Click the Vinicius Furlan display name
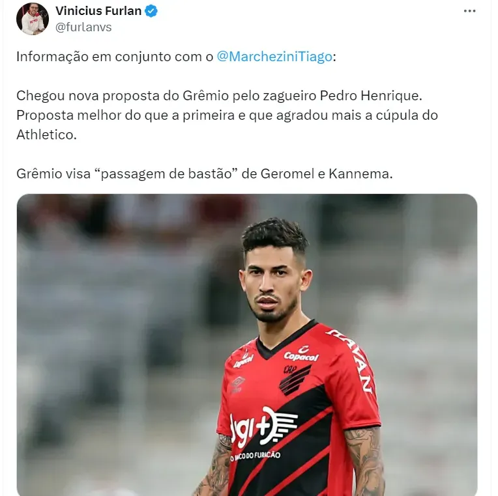This screenshot has height=496, width=498. pyautogui.click(x=98, y=11)
